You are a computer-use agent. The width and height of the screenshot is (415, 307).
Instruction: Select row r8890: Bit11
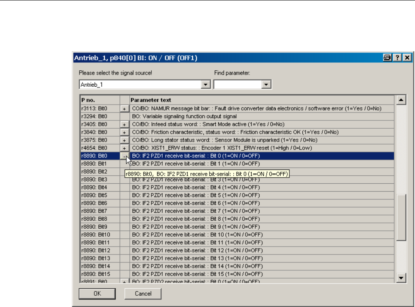237,242
